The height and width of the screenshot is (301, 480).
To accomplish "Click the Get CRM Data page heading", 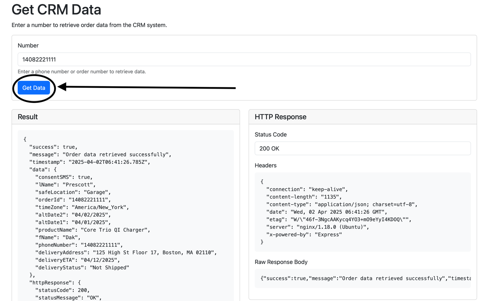I will coord(56,9).
